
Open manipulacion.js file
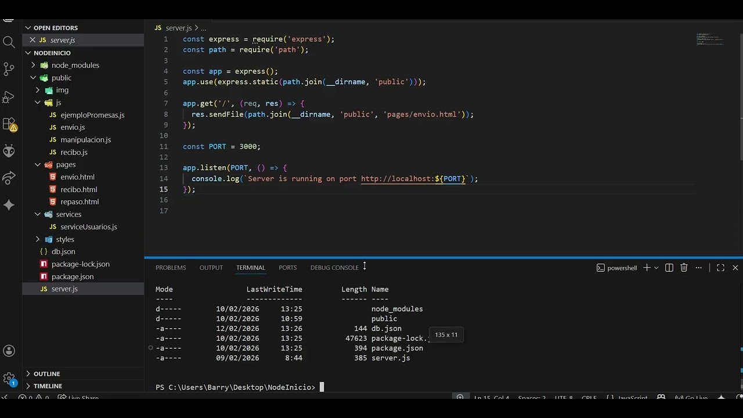(x=85, y=140)
